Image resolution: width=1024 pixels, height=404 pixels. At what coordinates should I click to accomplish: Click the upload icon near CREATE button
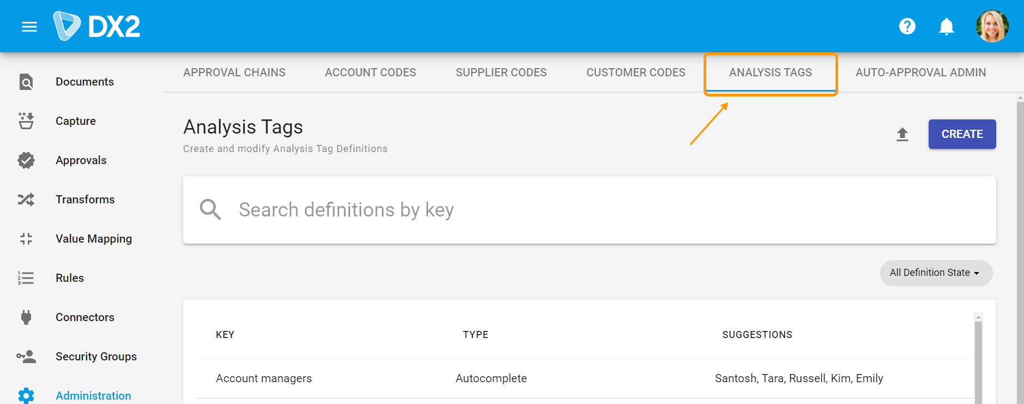coord(902,134)
